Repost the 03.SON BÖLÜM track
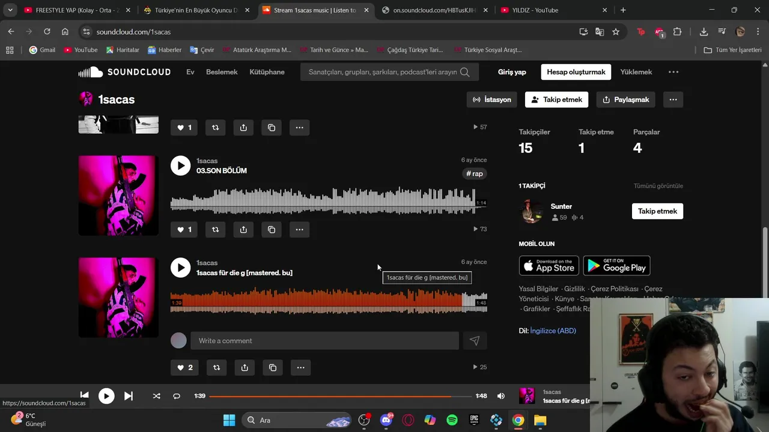Image resolution: width=769 pixels, height=432 pixels. coord(215,229)
